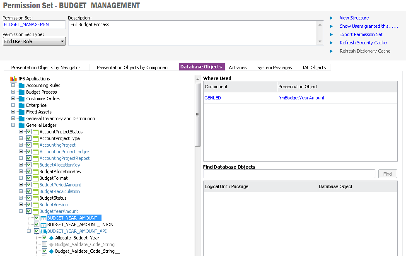Click the grey Budget_Validate_Code_String diamond icon
Viewport: 406px width, 256px height.
point(51,245)
